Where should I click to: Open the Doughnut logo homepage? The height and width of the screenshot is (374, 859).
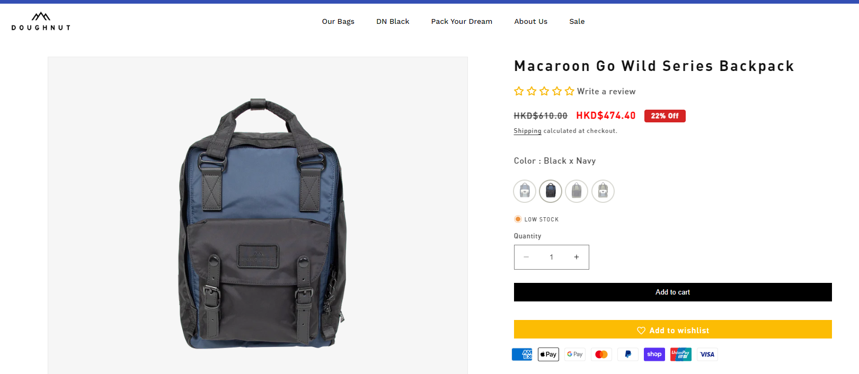pos(41,21)
